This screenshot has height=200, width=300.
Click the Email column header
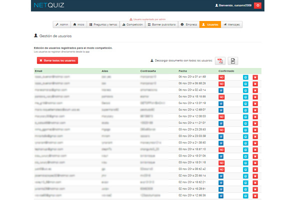[38, 71]
